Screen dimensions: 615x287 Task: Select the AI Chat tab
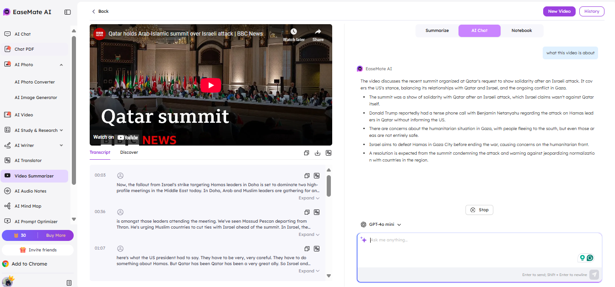480,31
